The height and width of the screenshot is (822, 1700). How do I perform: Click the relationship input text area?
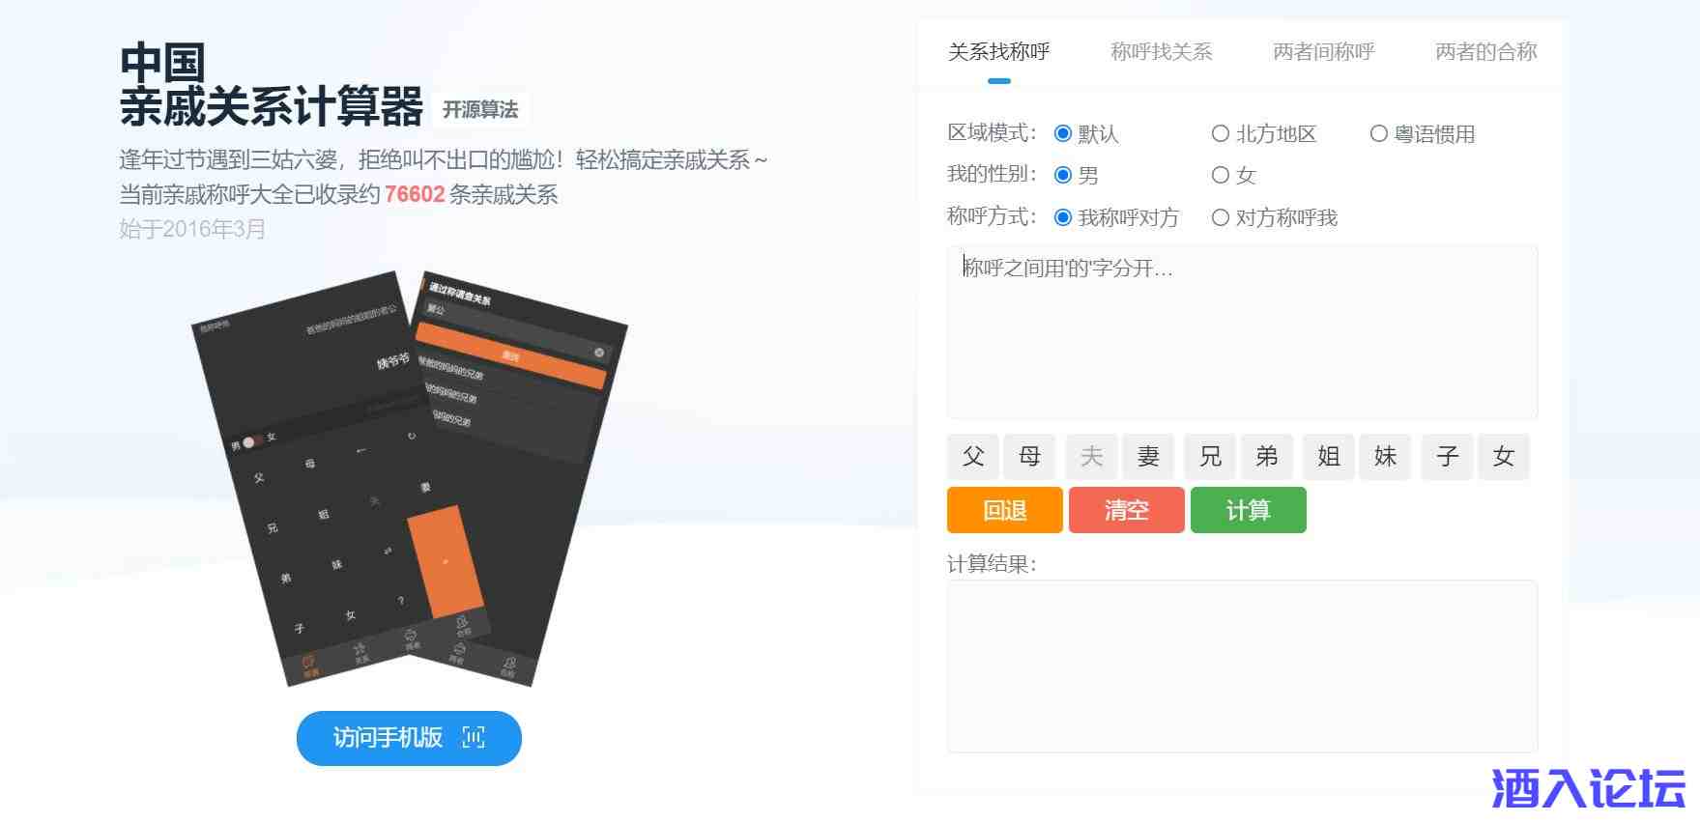tap(1242, 332)
